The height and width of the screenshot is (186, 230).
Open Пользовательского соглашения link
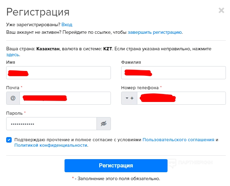179,139
